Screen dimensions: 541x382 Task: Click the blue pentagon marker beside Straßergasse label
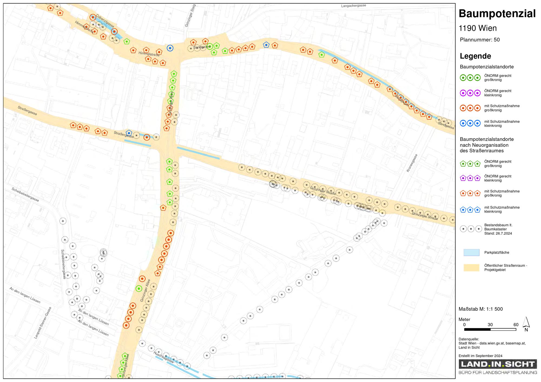click(129, 133)
